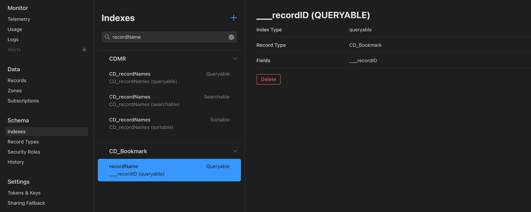Viewport: 531px width, 212px height.
Task: Click the search magnifier icon
Action: tap(107, 37)
